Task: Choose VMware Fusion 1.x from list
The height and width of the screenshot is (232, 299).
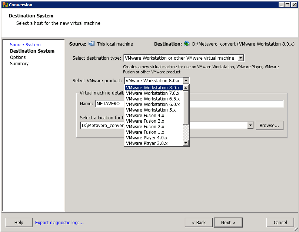Action: tap(154, 132)
